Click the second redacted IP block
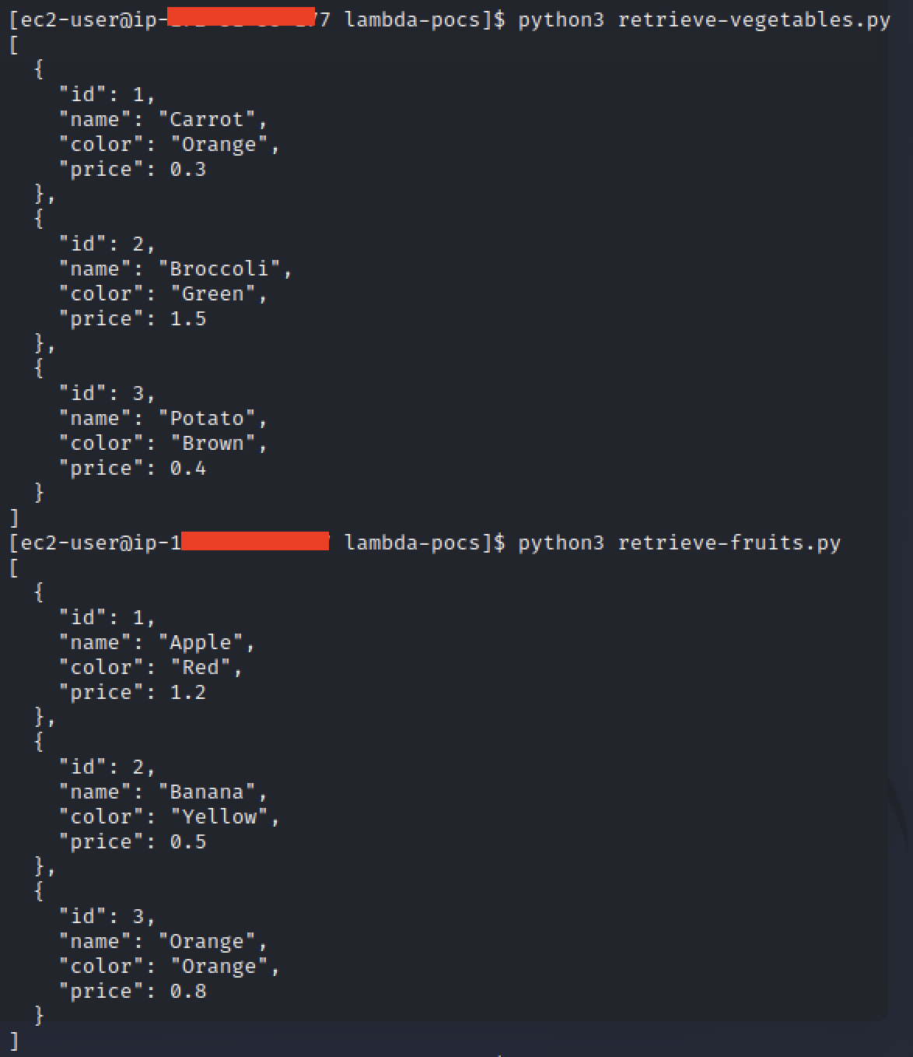The width and height of the screenshot is (913, 1057). click(255, 541)
